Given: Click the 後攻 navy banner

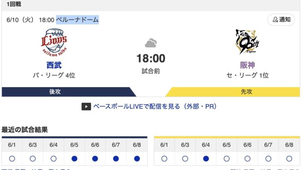Looking at the screenshot, I should (69, 92).
